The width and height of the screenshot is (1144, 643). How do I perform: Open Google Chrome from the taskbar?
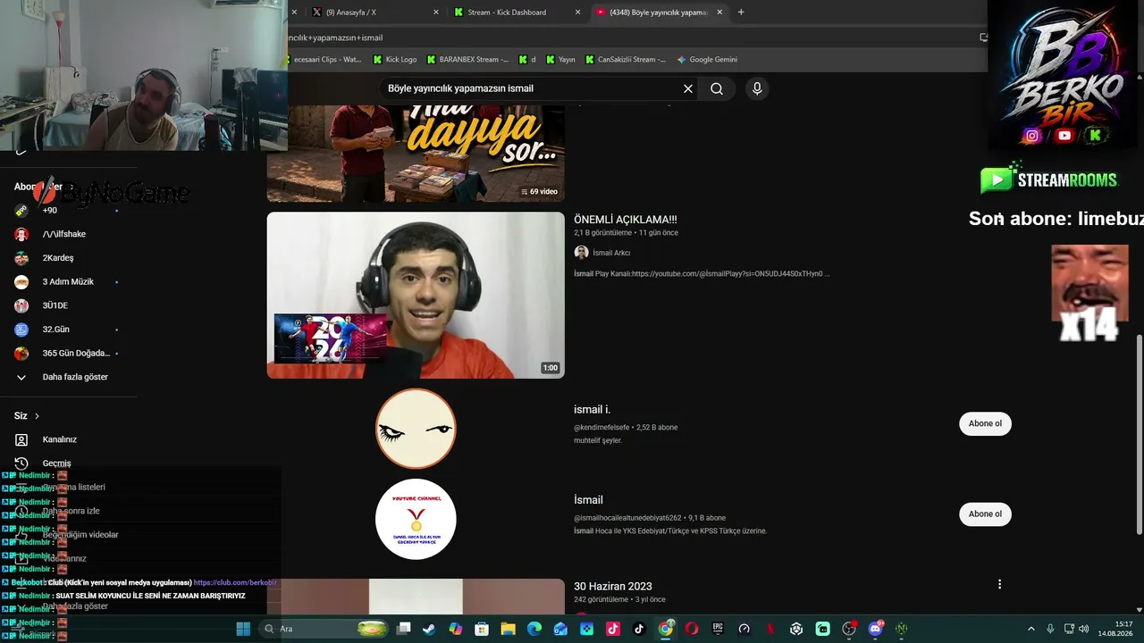coord(666,629)
